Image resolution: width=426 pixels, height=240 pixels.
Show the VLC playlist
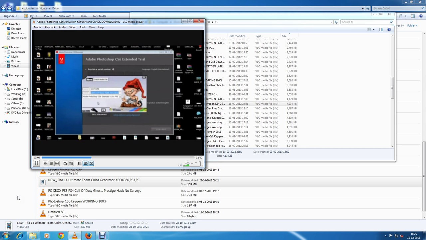point(79,163)
